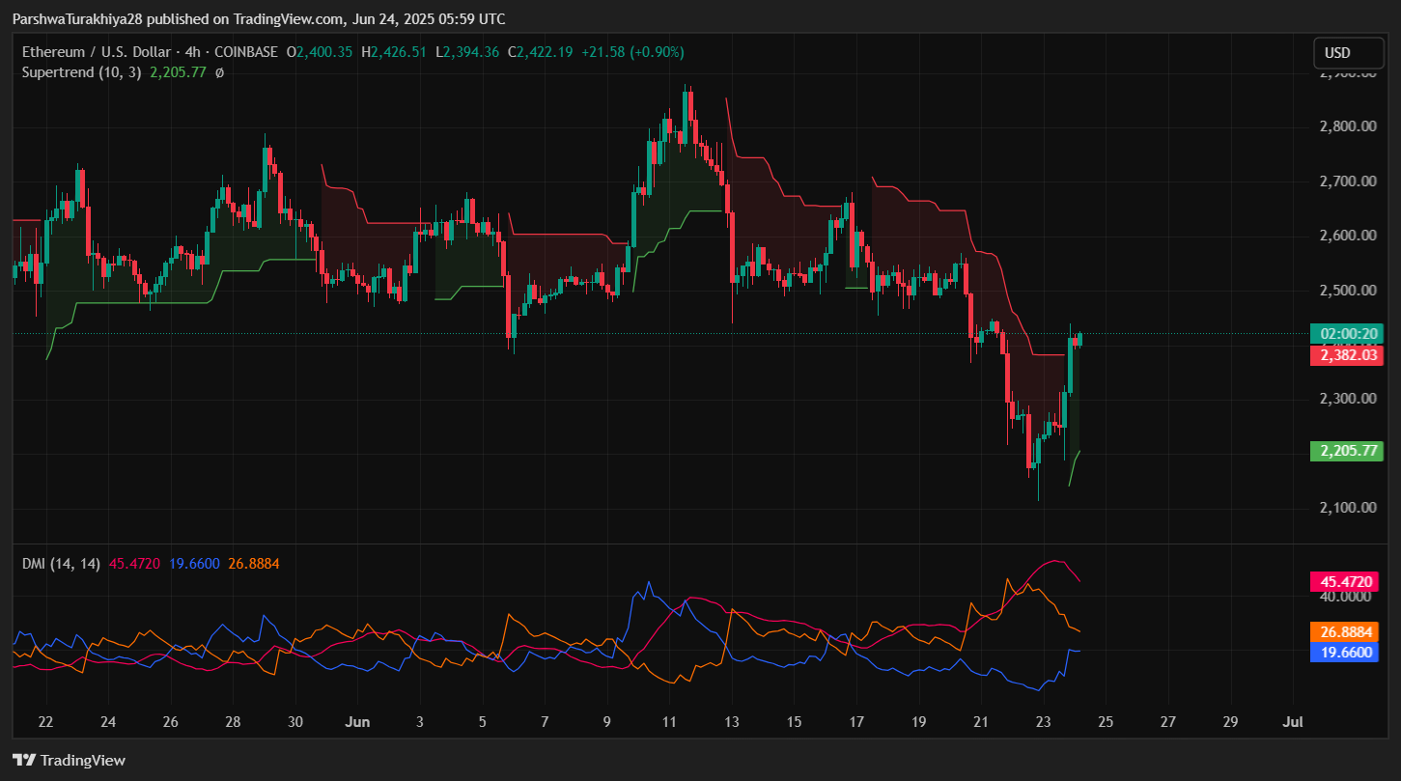Open the USD currency selector button
This screenshot has width=1401, height=781.
tap(1349, 53)
